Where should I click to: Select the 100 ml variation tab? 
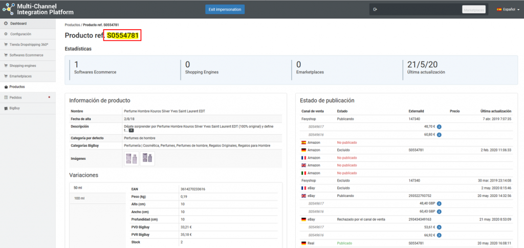coord(79,198)
